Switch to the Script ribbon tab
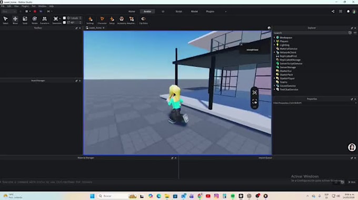 pos(179,12)
